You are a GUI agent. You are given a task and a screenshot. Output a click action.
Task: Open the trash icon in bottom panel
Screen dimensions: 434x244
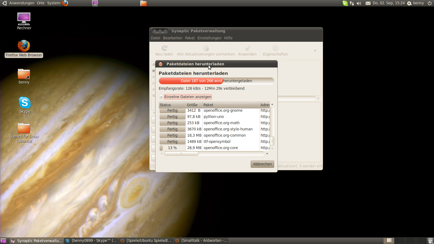pos(430,241)
